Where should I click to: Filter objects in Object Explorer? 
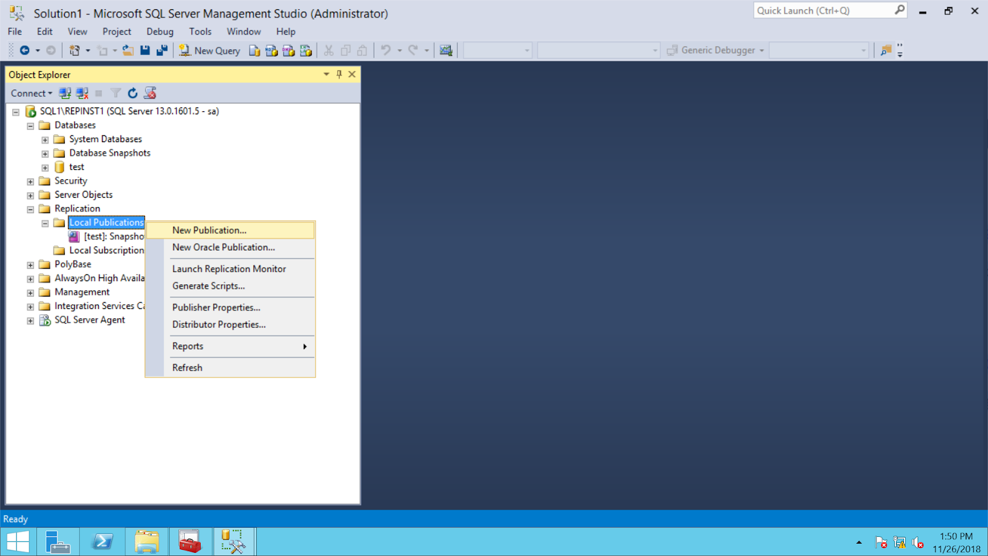pyautogui.click(x=115, y=93)
